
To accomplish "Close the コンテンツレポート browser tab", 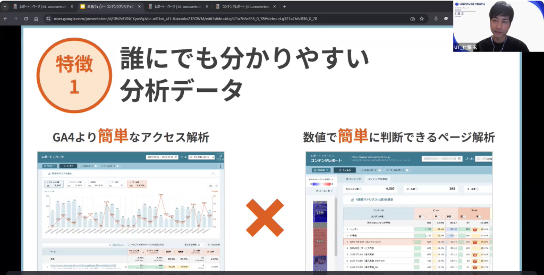I will click(275, 6).
